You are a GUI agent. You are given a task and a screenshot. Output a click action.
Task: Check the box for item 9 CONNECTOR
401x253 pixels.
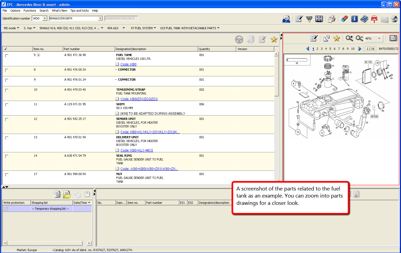coord(7,80)
